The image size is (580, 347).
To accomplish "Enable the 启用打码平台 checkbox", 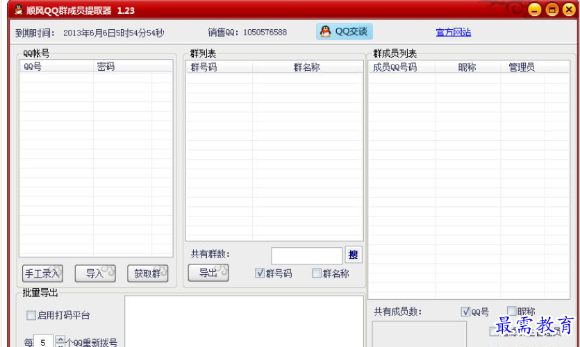I will pyautogui.click(x=31, y=315).
